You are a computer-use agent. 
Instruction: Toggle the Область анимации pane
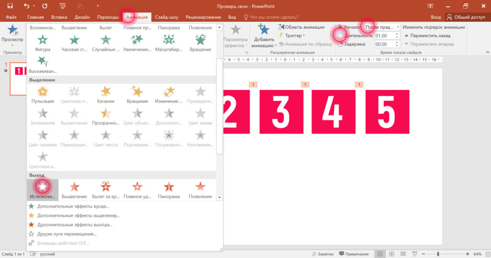tap(301, 27)
